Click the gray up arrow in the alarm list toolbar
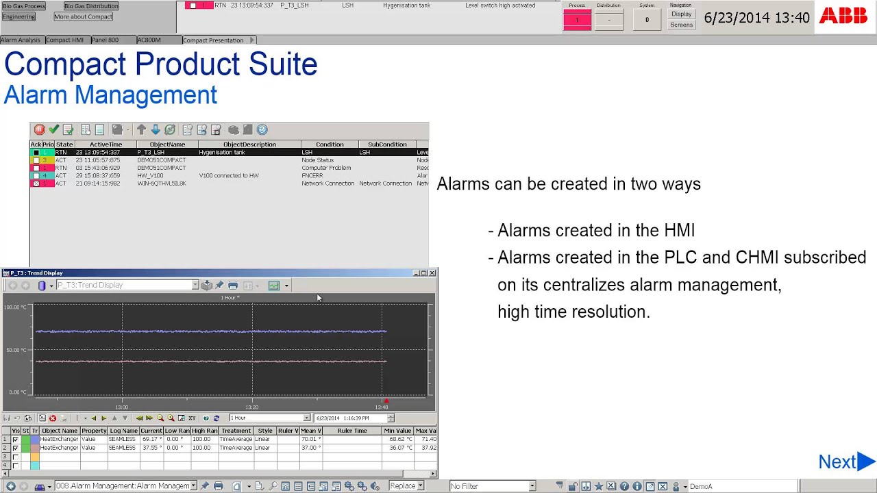The image size is (877, 493). coord(141,129)
